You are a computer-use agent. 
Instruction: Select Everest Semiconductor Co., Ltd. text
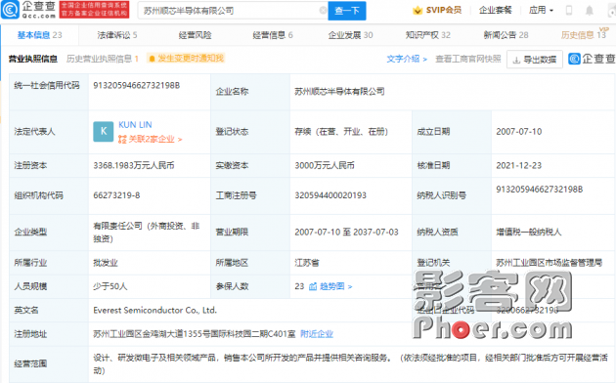[x=154, y=310]
